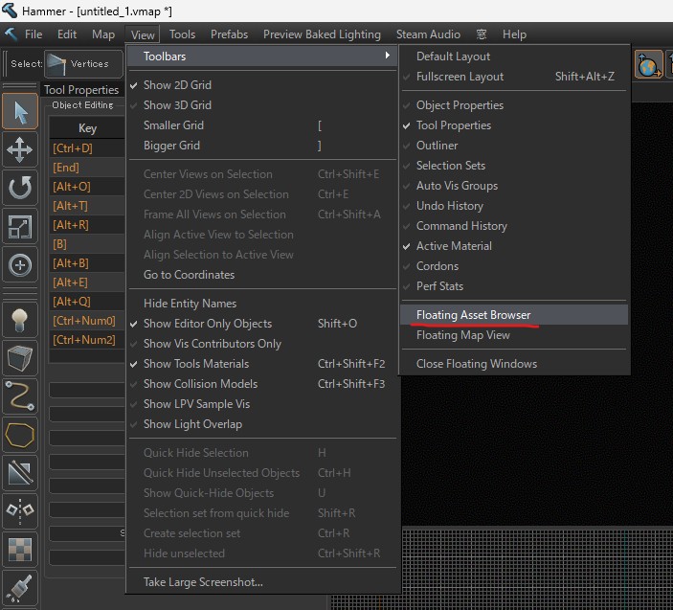Select the Mirror tool
The height and width of the screenshot is (610, 673).
(20, 510)
